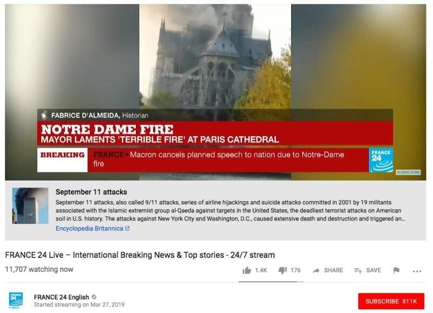This screenshot has width=433, height=313.
Task: Click the external link icon after Encyclopedia Britannica
Action: (x=127, y=228)
